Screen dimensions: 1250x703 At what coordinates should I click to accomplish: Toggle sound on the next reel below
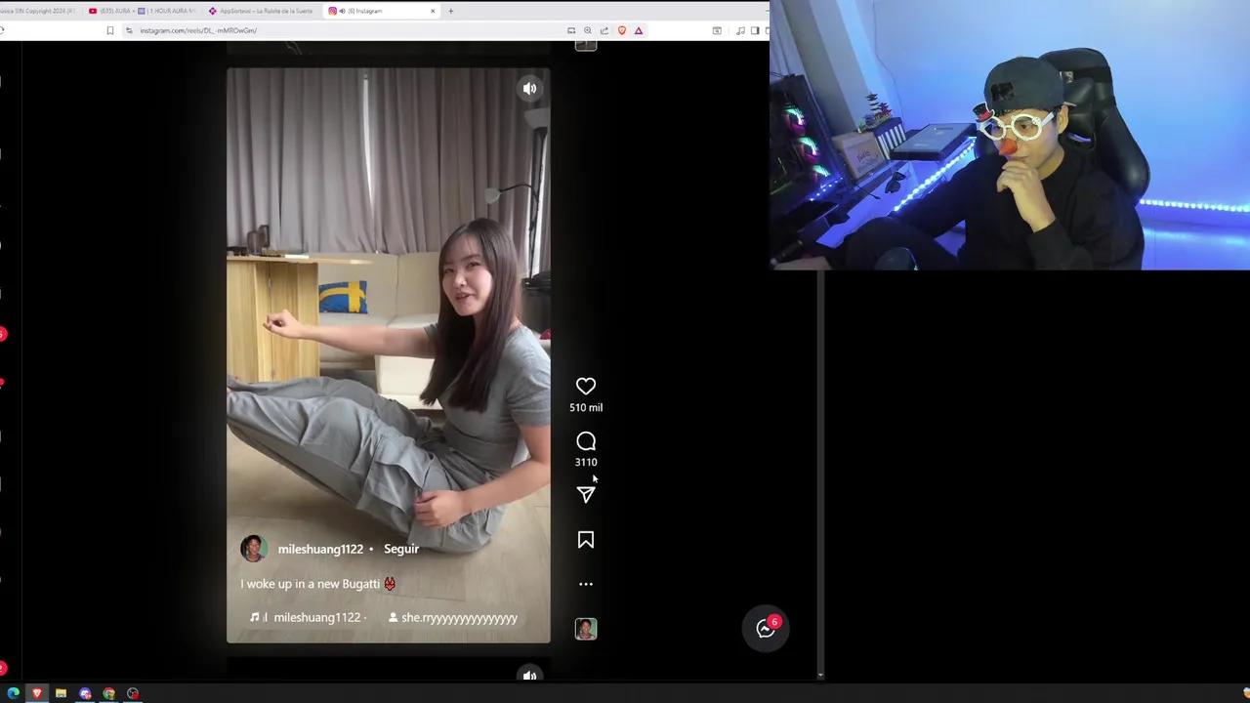[529, 675]
